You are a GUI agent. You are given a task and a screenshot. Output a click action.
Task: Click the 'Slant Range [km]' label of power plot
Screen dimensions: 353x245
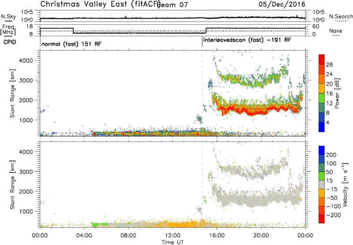pos(12,93)
